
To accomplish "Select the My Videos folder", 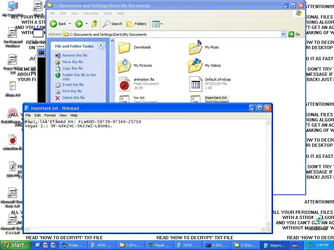I will tap(205, 65).
